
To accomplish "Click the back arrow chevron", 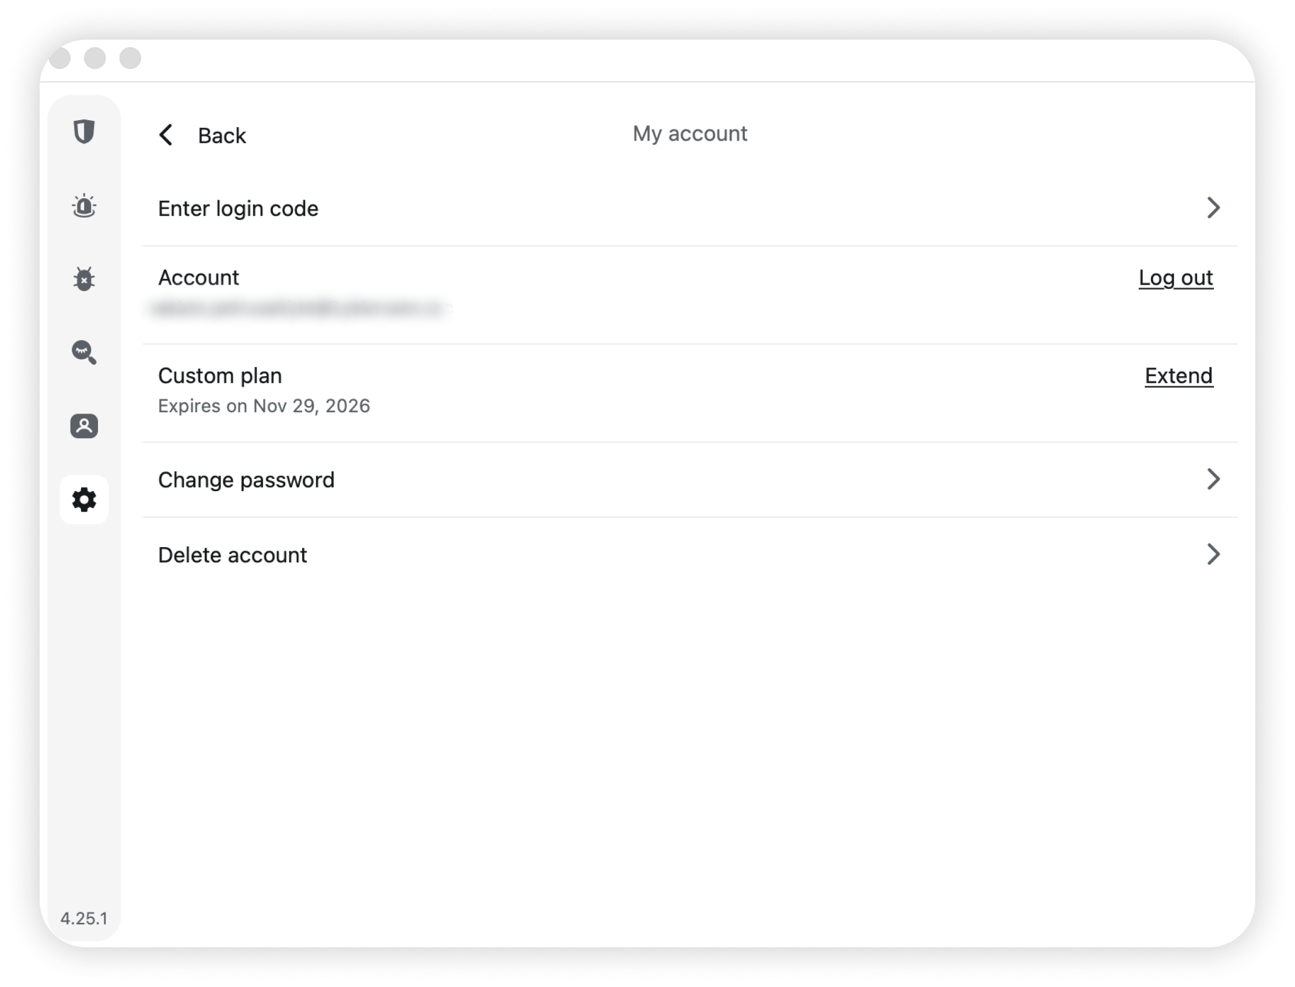I will click(166, 135).
